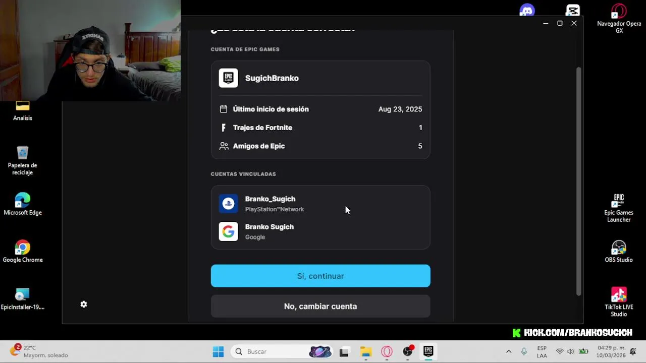Select the Branko Sugich Google account name
646x363 pixels.
pyautogui.click(x=270, y=227)
